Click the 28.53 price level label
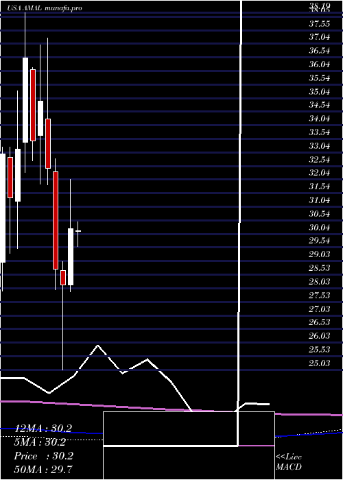Image resolution: width=343 pixels, height=480 pixels. pyautogui.click(x=319, y=268)
